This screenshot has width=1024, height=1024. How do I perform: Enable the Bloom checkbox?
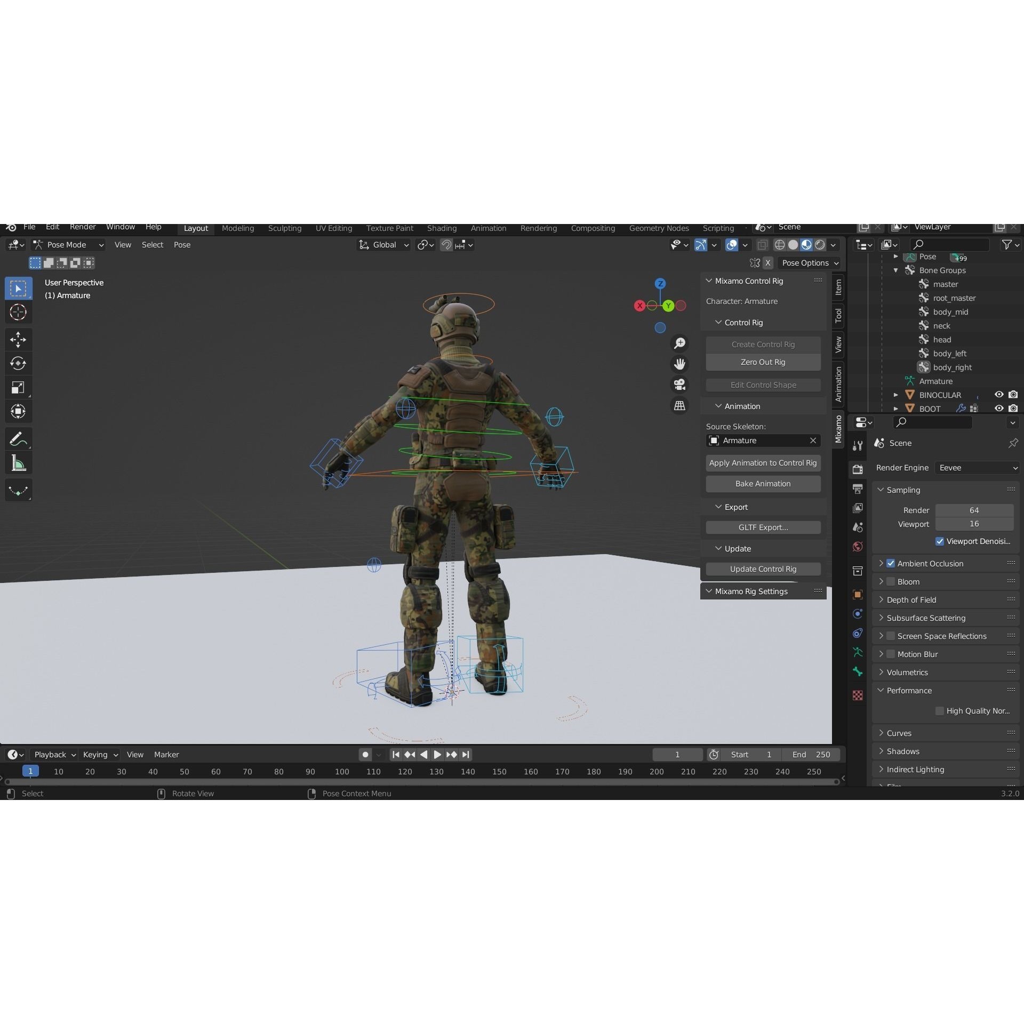(891, 582)
